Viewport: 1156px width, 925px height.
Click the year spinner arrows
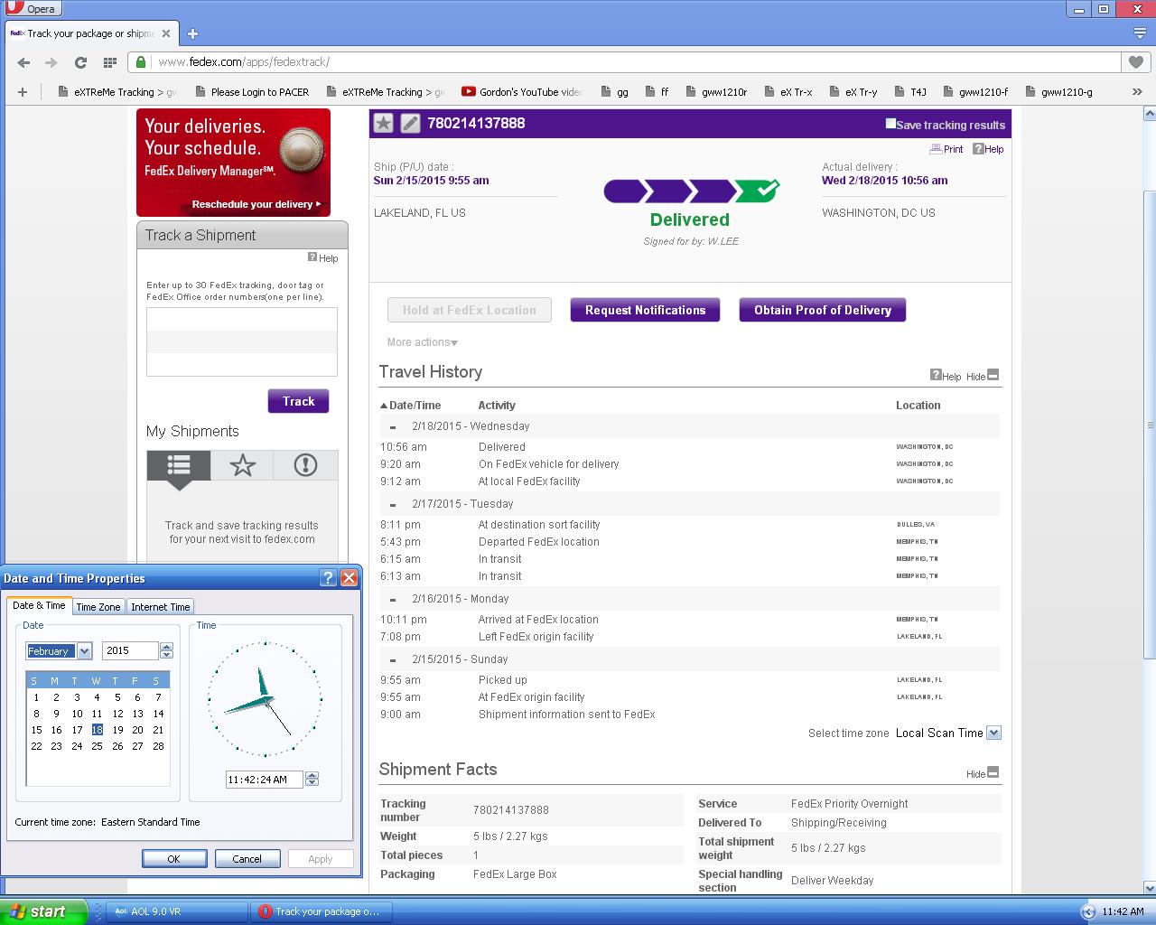point(166,650)
